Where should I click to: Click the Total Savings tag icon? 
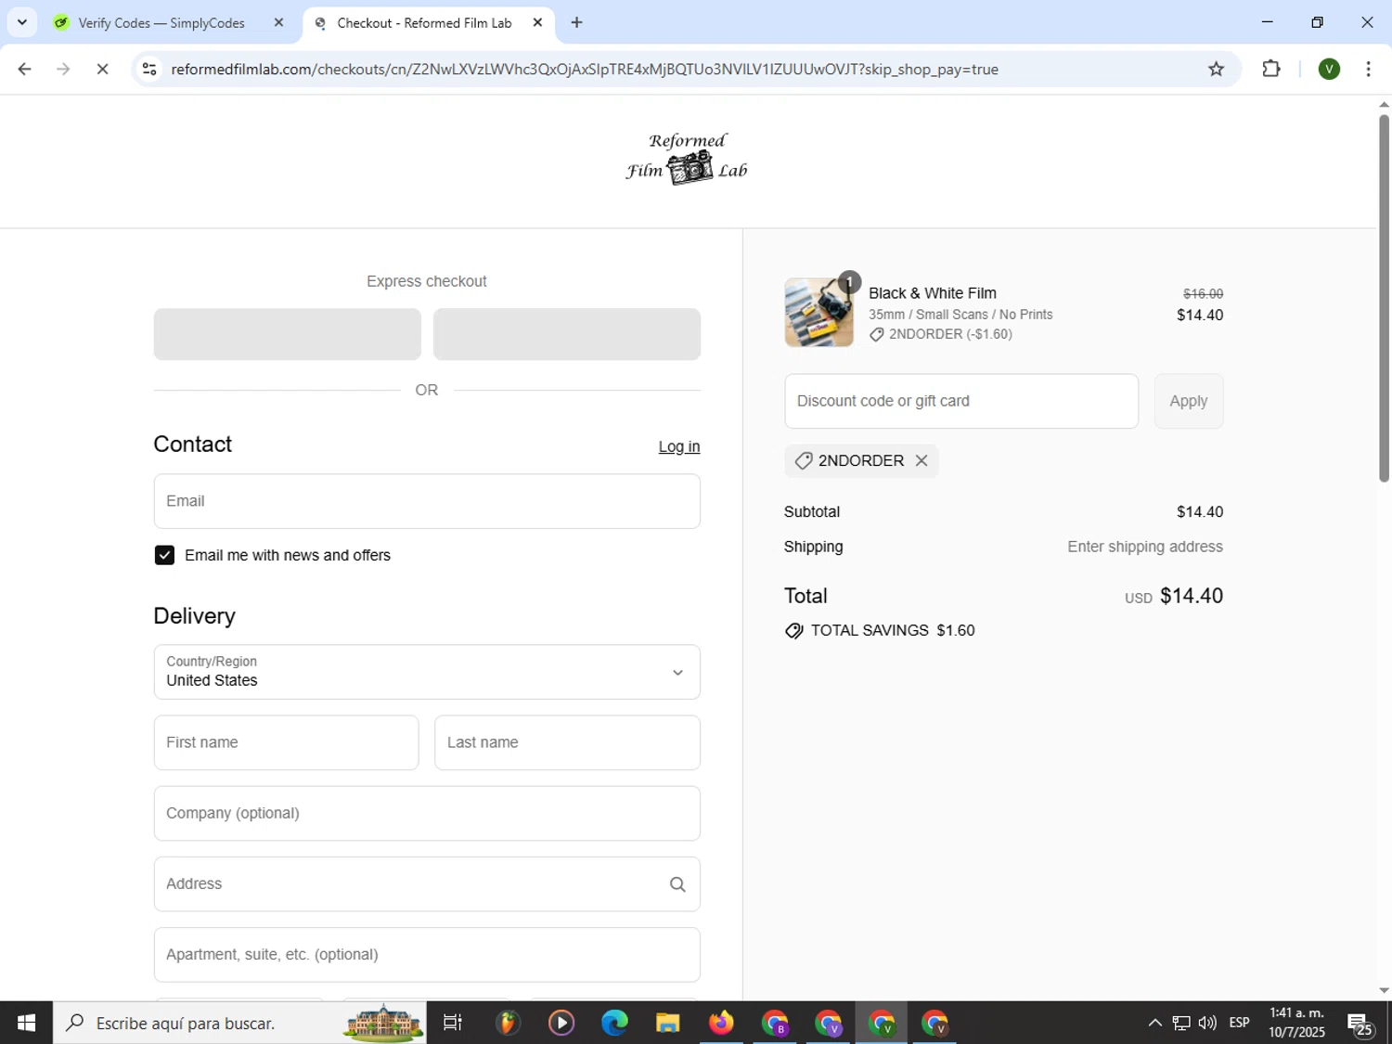[793, 631]
